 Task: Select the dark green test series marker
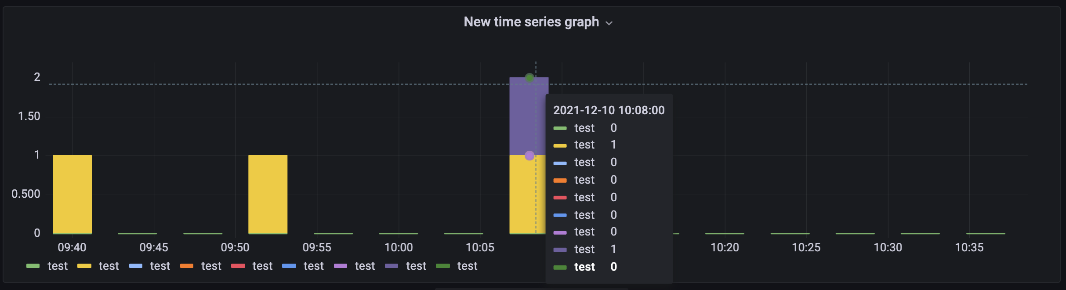[442, 266]
